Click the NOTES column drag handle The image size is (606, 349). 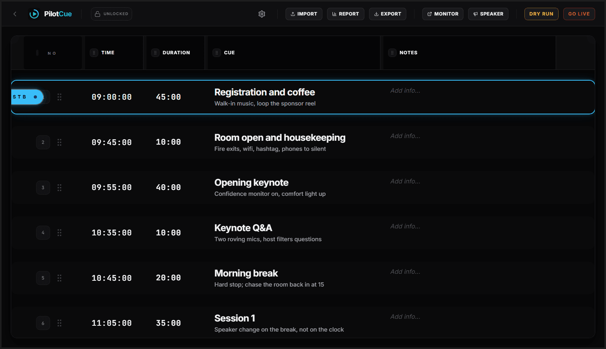[392, 53]
